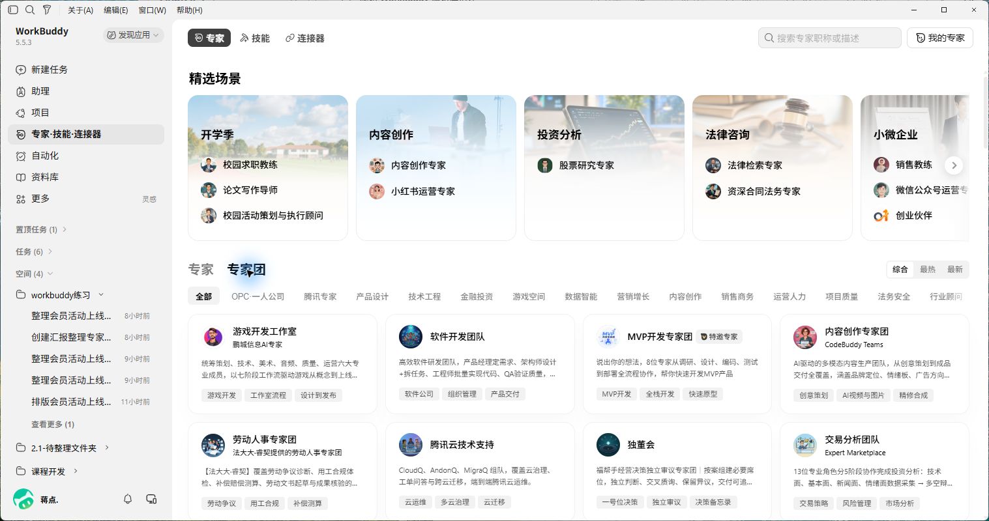
Task: Click the 新建任务 plus icon
Action: tap(21, 70)
